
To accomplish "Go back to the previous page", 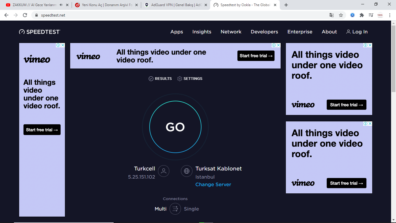I will pos(6,15).
